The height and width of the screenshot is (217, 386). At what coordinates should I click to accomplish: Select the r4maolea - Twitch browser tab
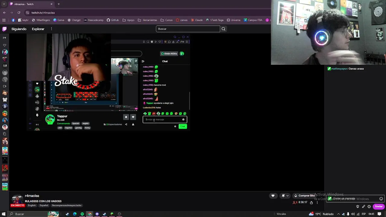31,4
